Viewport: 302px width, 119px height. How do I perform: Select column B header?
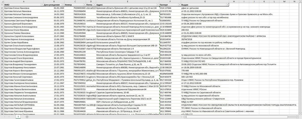point(54,2)
